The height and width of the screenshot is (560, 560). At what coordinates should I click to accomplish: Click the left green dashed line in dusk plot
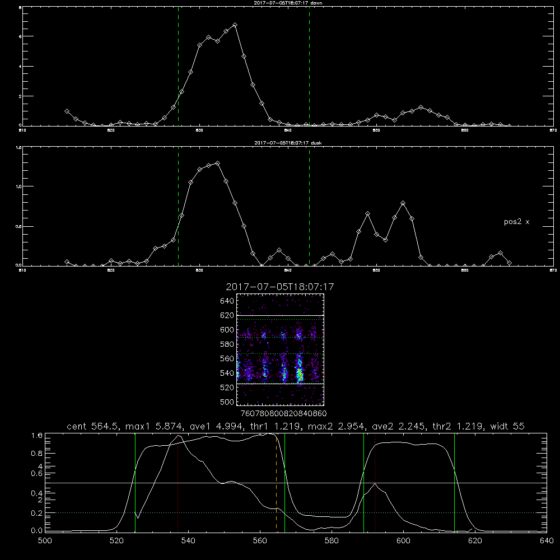178,207
